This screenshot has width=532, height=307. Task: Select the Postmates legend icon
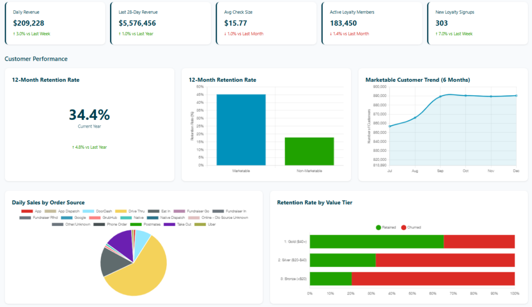point(135,225)
